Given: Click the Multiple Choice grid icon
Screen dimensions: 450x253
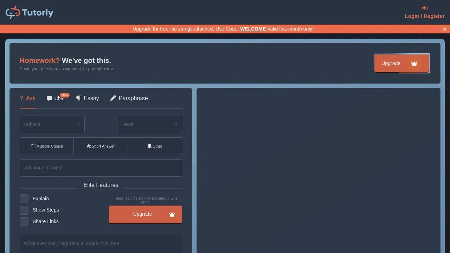Looking at the screenshot, I should point(33,146).
